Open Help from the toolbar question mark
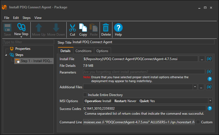The image size is (219, 135). click(118, 28)
